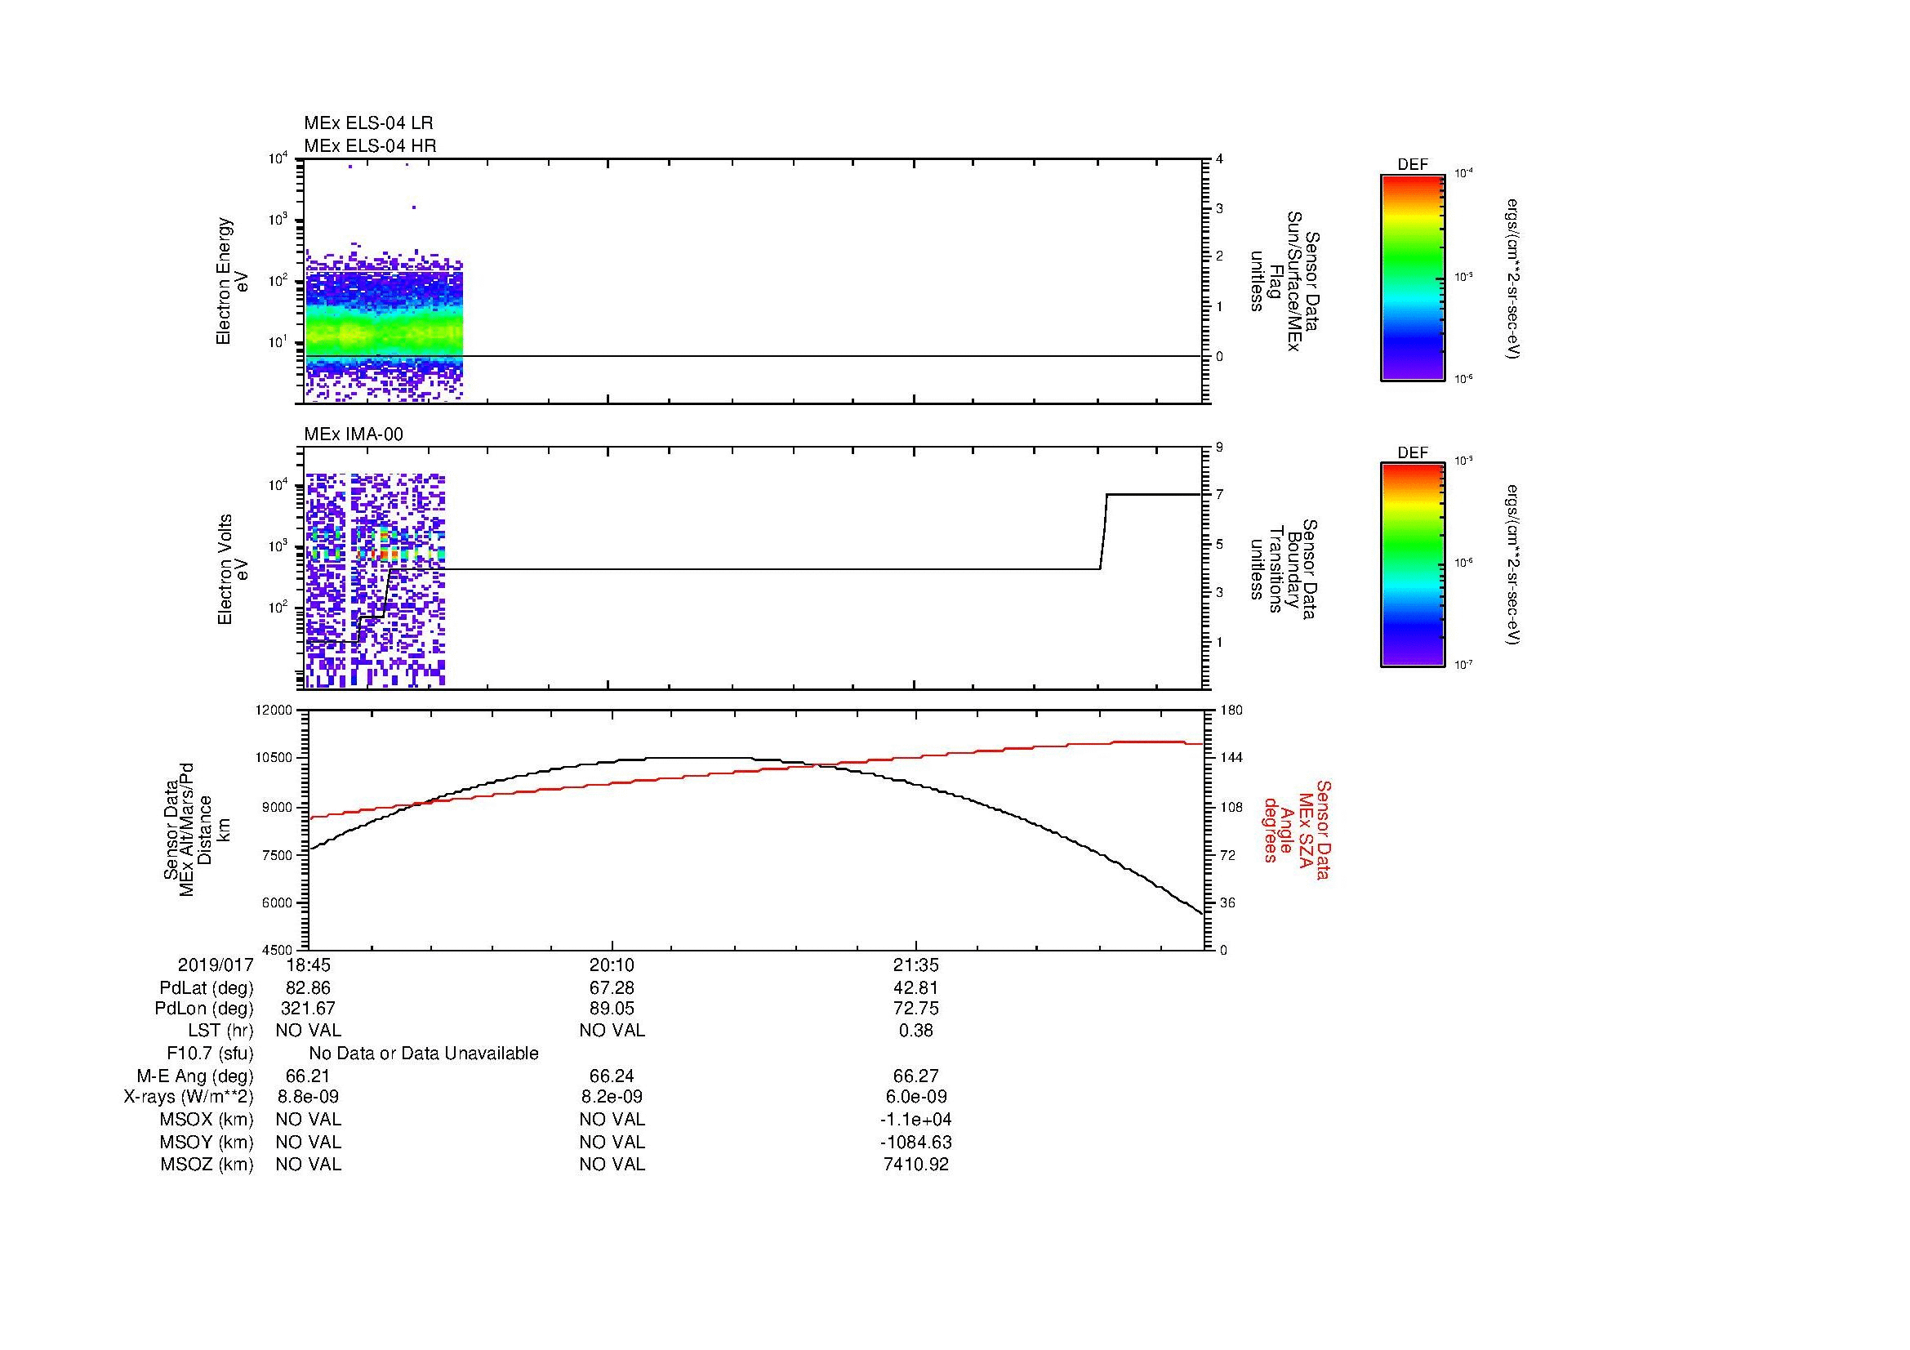This screenshot has height=1350, width=1910.
Task: Click the PdLat value '82.86'
Action: click(309, 988)
